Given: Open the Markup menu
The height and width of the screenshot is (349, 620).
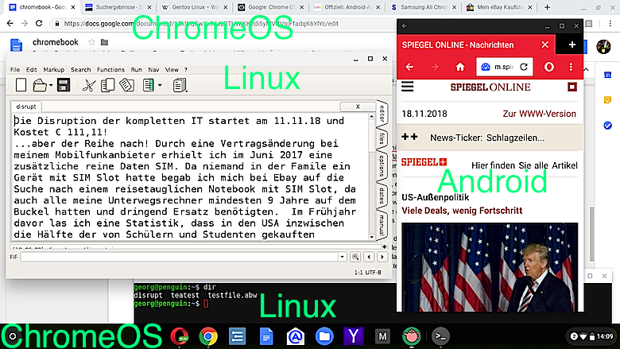Looking at the screenshot, I should [x=54, y=70].
